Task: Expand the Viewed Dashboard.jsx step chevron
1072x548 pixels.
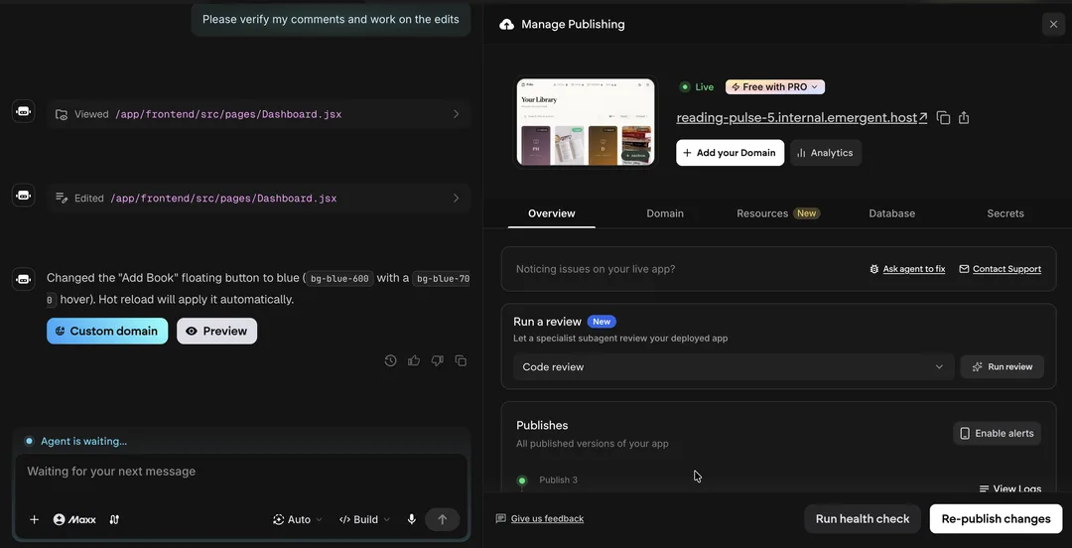Action: click(456, 114)
